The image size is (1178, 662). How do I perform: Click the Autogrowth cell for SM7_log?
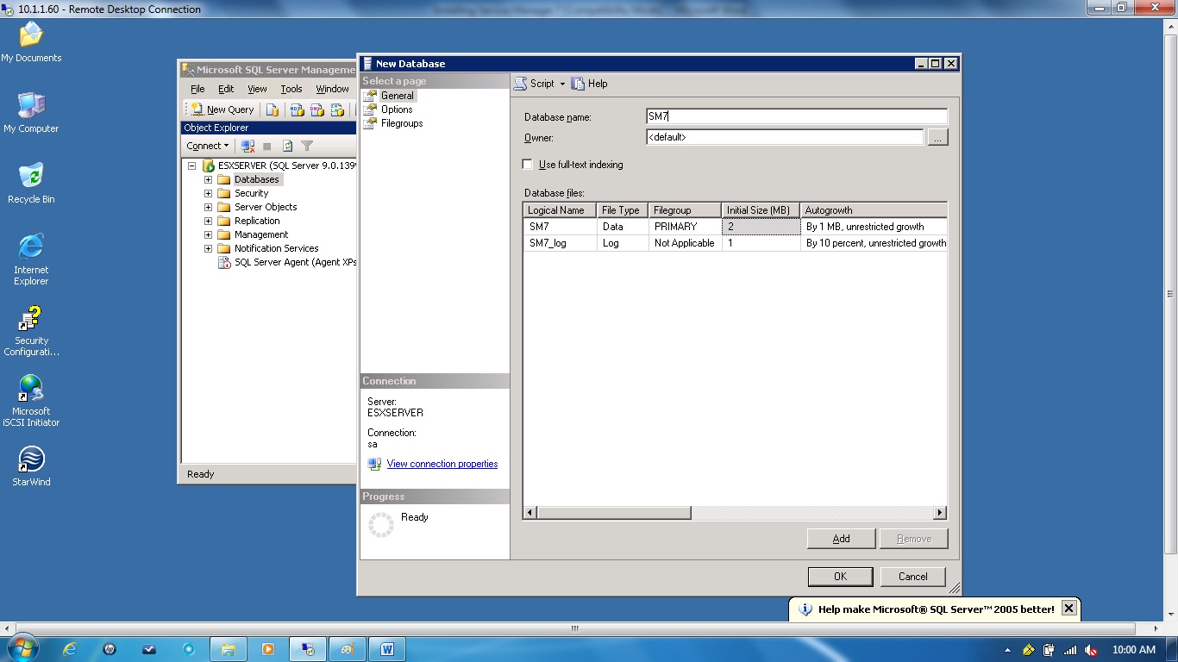tap(874, 243)
